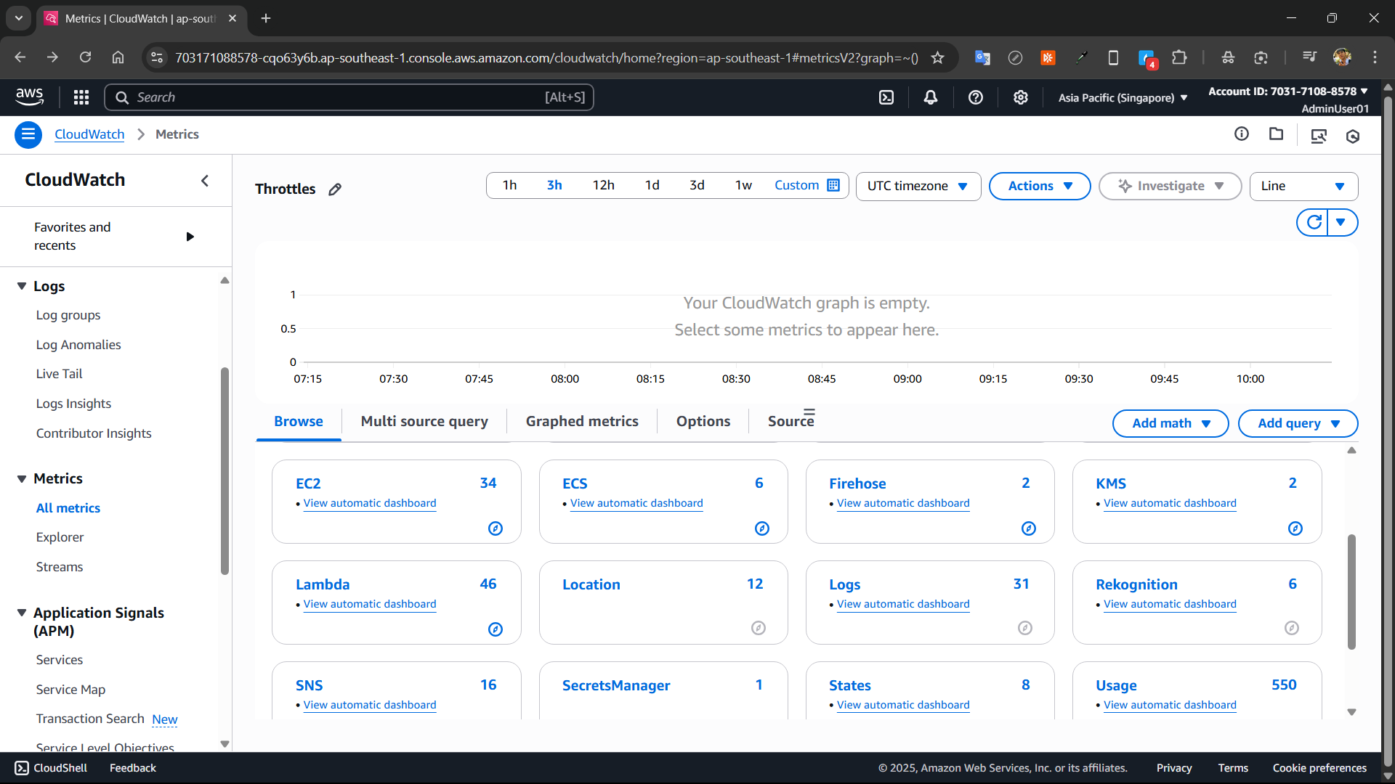Open All metrics in sidebar
The height and width of the screenshot is (784, 1395).
pyautogui.click(x=68, y=508)
